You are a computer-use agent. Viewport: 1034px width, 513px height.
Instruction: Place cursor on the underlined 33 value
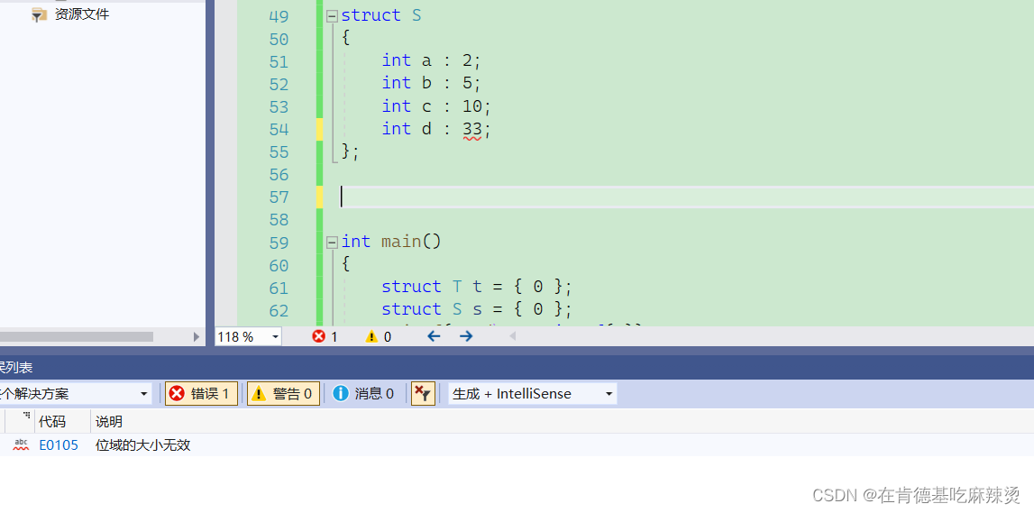tap(471, 129)
